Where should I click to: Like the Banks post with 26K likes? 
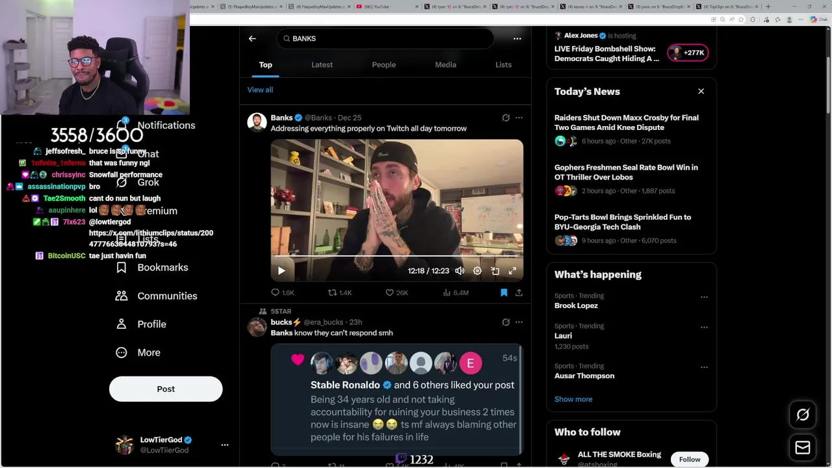(396, 292)
